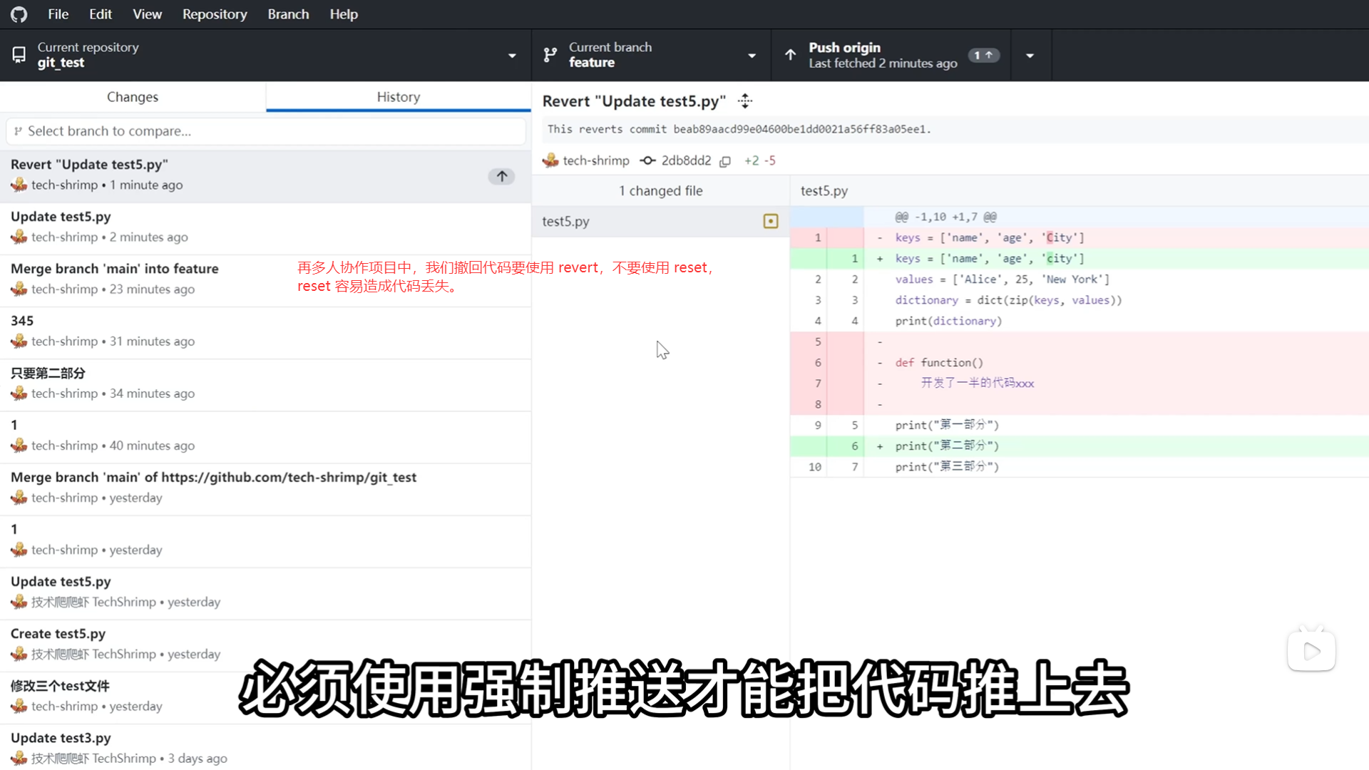1369x770 pixels.
Task: Click the commit hash 2db8dd2 icon
Action: click(647, 160)
